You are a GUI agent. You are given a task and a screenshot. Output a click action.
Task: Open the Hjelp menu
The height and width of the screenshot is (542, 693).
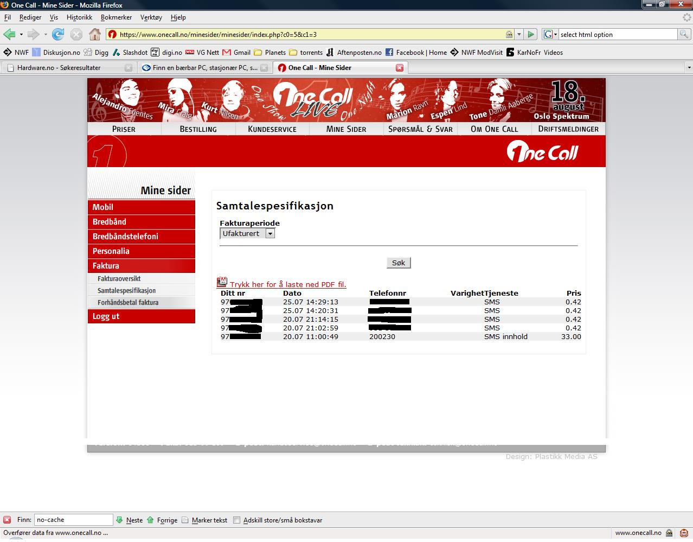[x=178, y=17]
